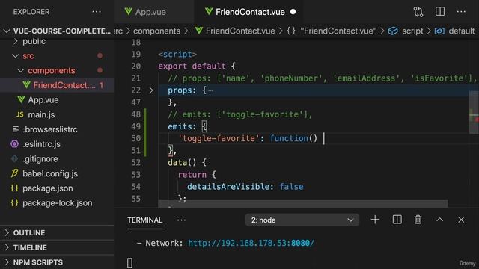Open the .browserslistrc file
This screenshot has height=269, width=479.
(57, 129)
